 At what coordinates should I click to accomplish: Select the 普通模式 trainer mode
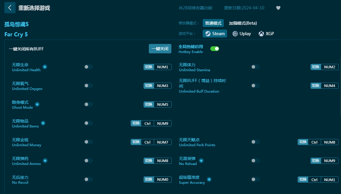coord(213,23)
